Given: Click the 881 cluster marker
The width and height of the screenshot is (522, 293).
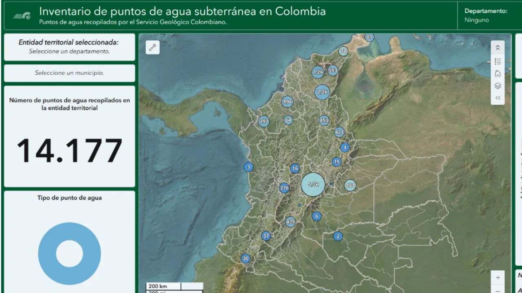Looking at the screenshot, I should click(x=350, y=186).
